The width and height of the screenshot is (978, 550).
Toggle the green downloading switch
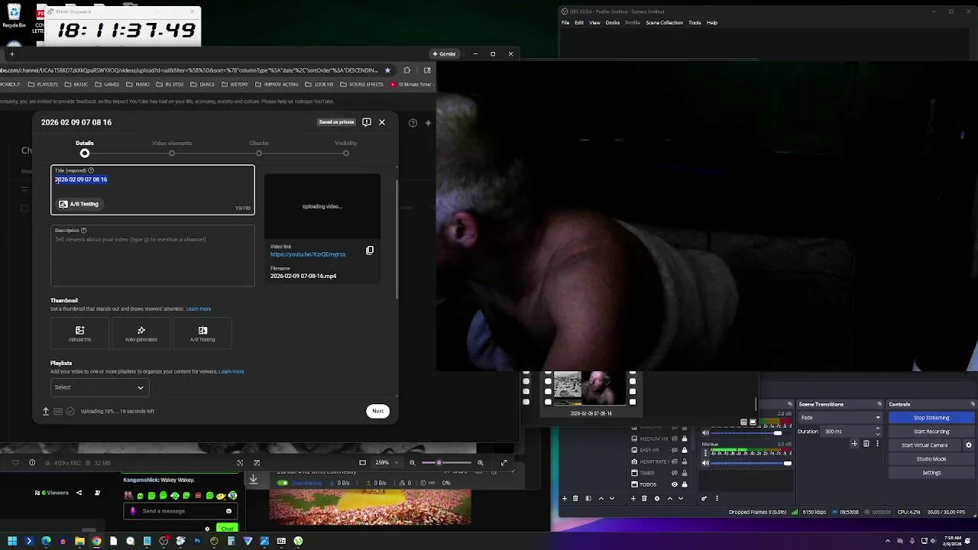[283, 483]
